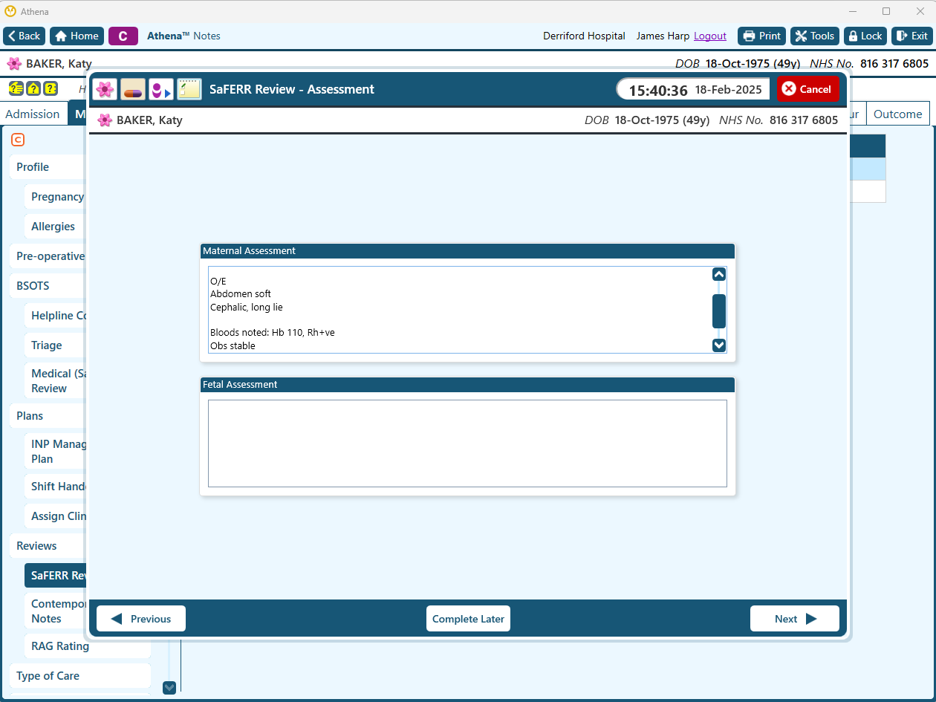Image resolution: width=936 pixels, height=702 pixels.
Task: Click 'Cephalic, long lie' text line
Action: (x=247, y=308)
